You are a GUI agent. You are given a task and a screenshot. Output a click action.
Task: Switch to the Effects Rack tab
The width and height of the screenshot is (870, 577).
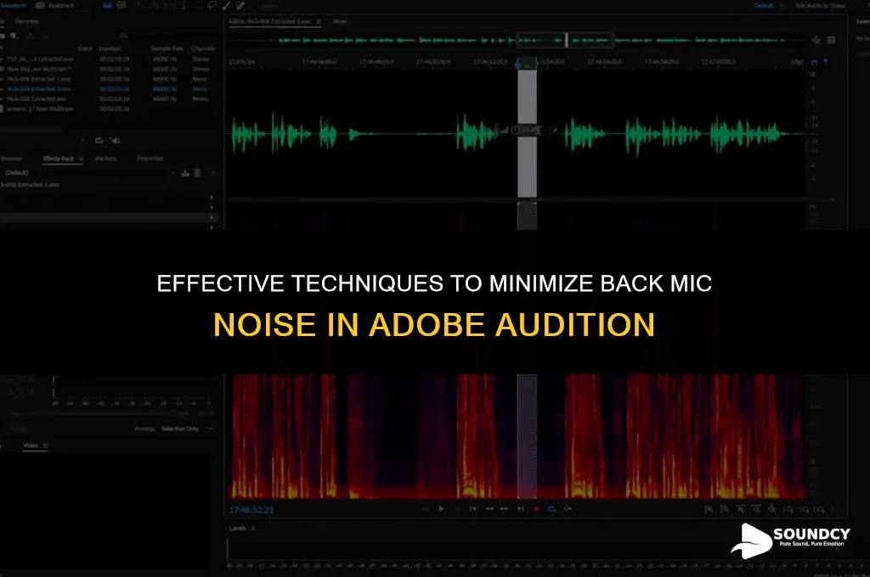(x=59, y=159)
